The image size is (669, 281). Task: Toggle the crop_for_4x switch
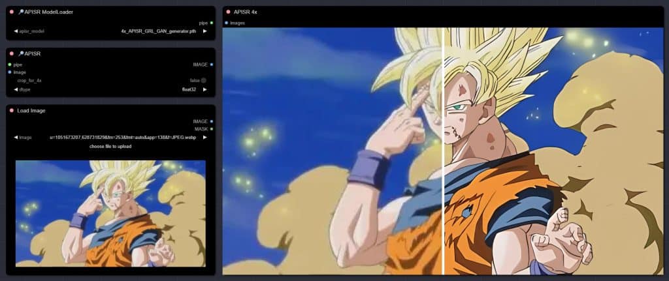pyautogui.click(x=204, y=80)
